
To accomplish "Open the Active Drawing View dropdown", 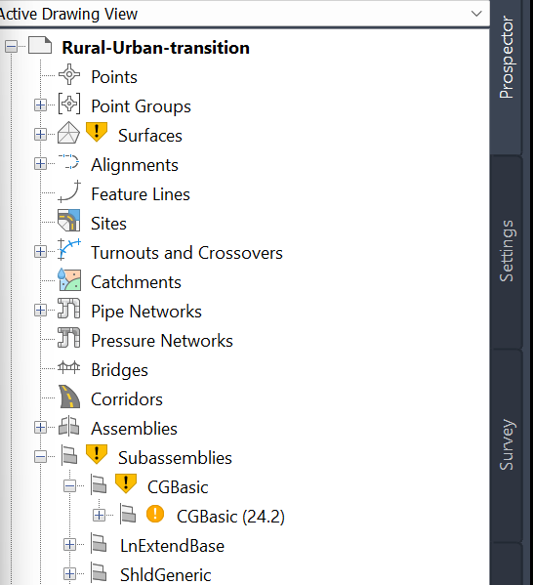I will 476,14.
